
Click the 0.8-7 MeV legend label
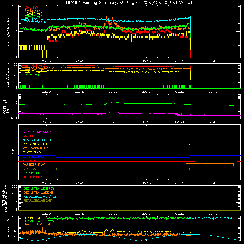point(33,72)
